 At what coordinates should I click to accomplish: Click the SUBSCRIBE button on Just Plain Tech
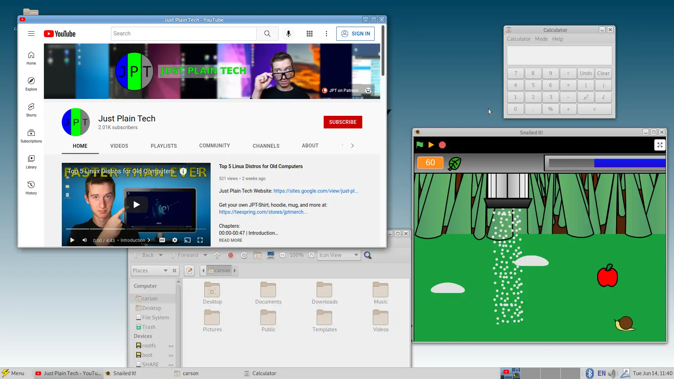[343, 122]
